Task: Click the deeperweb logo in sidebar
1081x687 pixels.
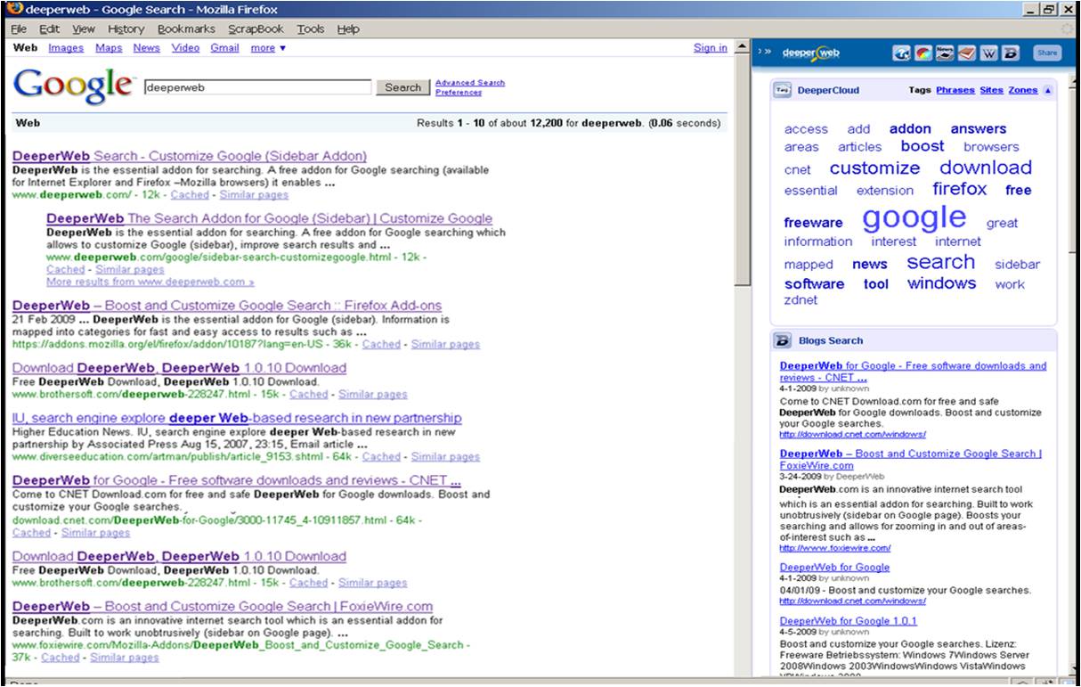Action: [x=810, y=53]
